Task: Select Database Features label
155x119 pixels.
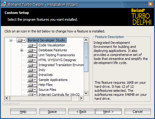Action: pyautogui.click(x=53, y=50)
